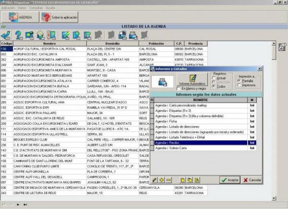
Task: Click the Cancelar button
Action: coord(252,180)
